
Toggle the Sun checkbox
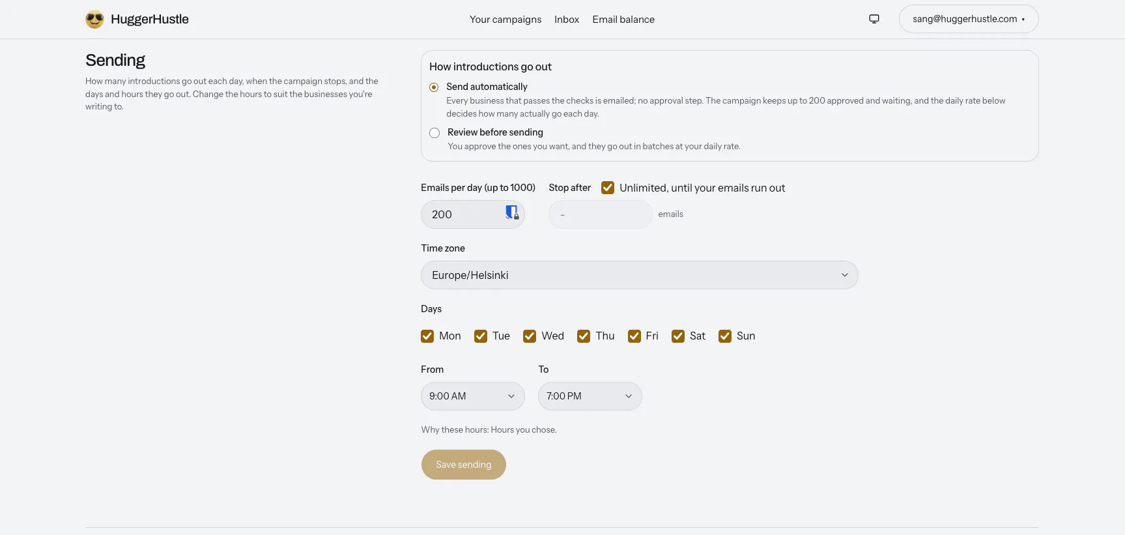pos(725,336)
